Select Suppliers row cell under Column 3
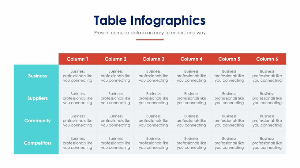 153,98
